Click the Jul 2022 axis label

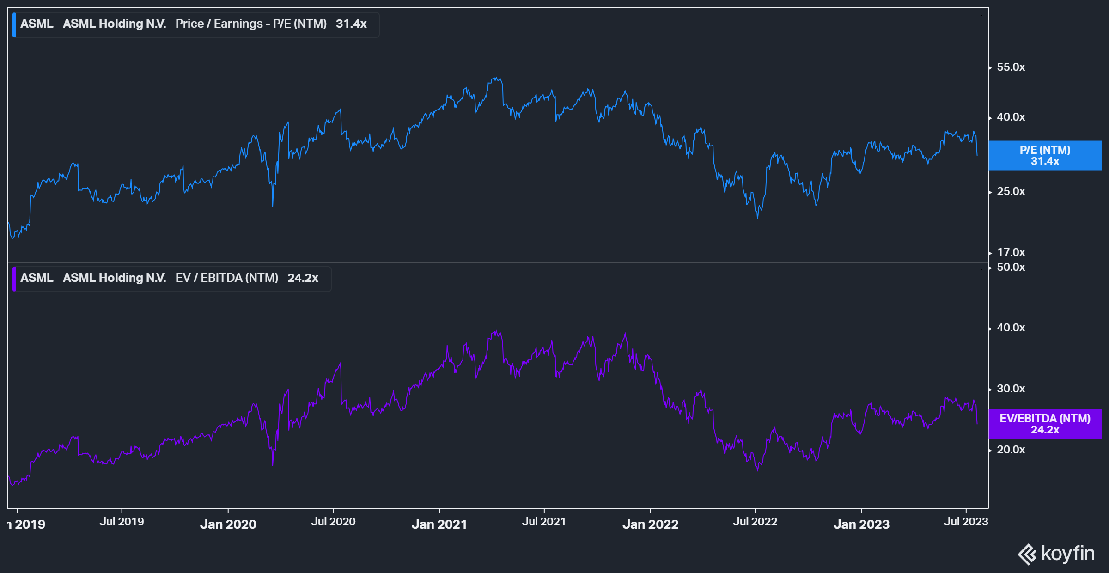coord(755,522)
